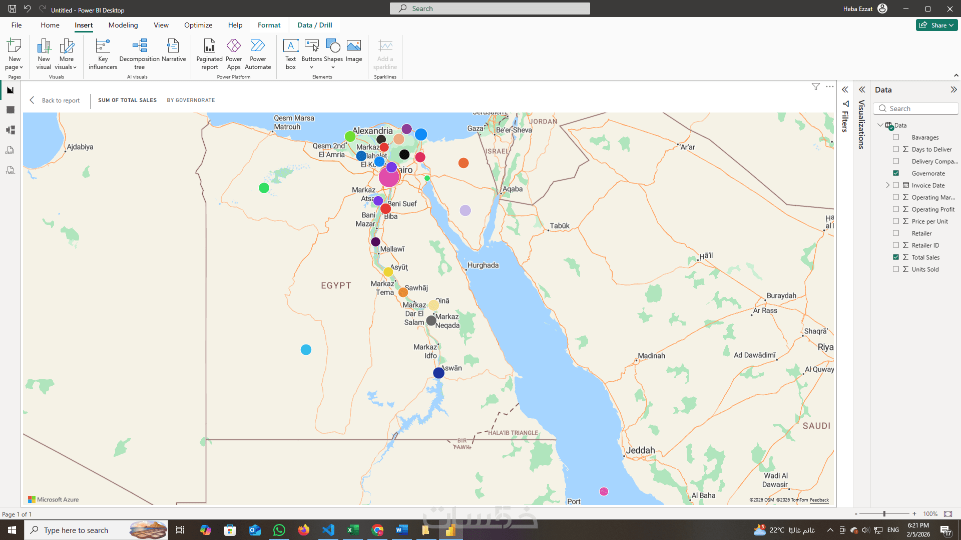961x540 pixels.
Task: Go Back to report
Action: [55, 100]
